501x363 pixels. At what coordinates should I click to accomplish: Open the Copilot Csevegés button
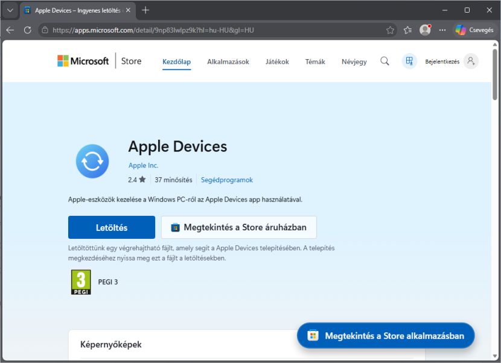474,30
